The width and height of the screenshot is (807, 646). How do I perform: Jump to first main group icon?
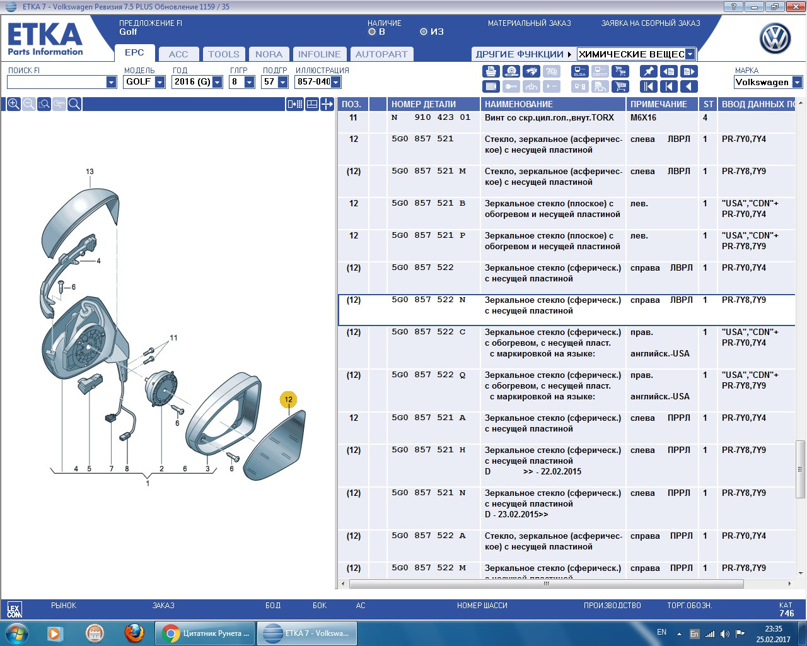coord(649,86)
